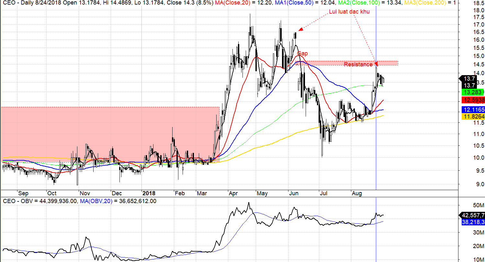Select the red 'Gap' annotation label
The height and width of the screenshot is (262, 485).
[x=302, y=53]
